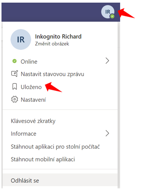Select the Online status entry
This screenshot has height=191, width=144.
60,62
